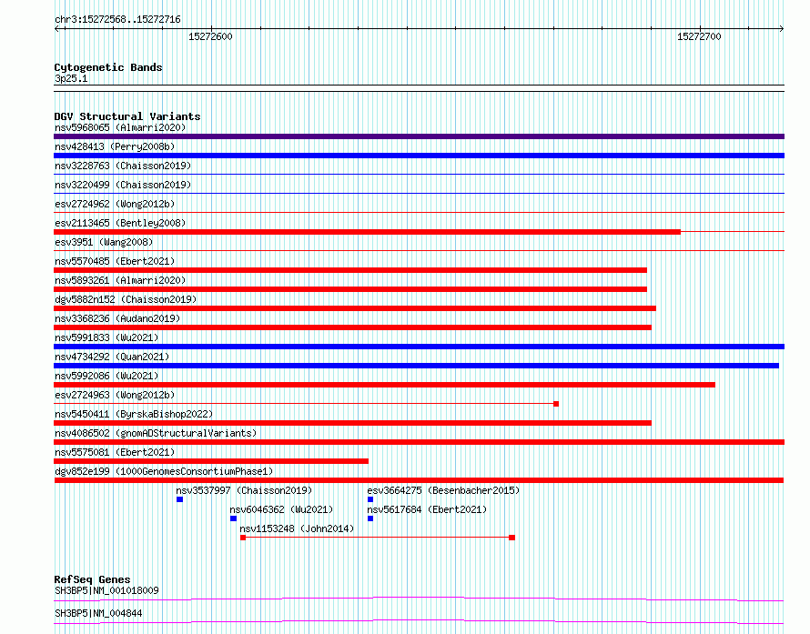Click the blue square under nsv5617684
The image size is (810, 634).
(x=370, y=518)
